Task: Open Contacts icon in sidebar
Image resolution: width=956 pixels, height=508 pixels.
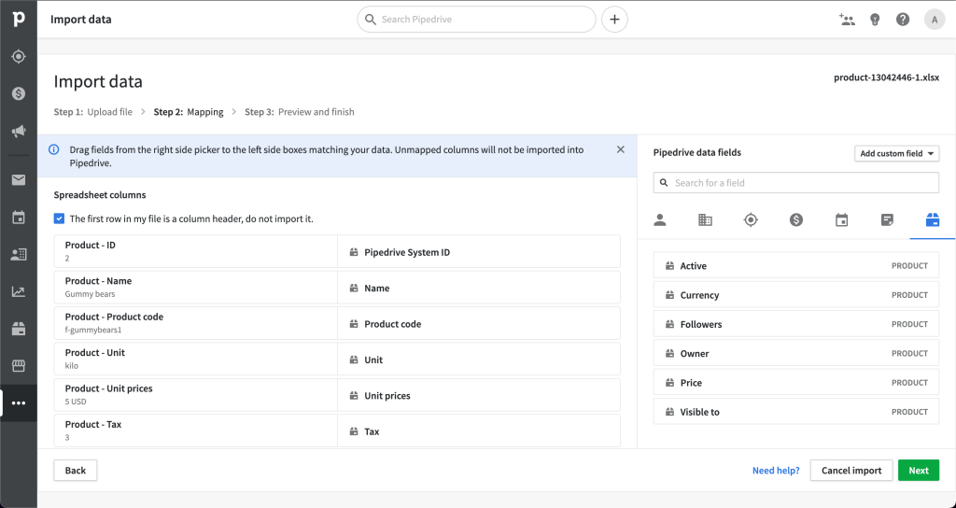Action: (19, 254)
